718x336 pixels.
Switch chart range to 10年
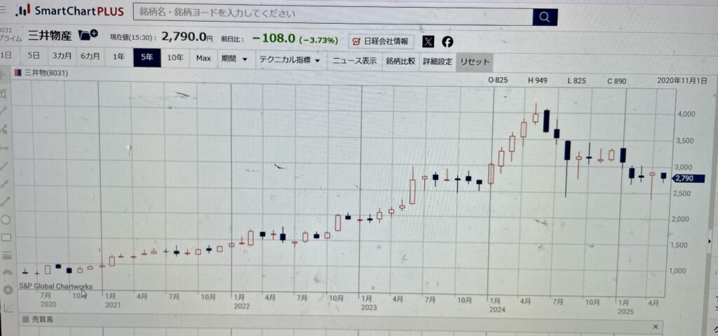pyautogui.click(x=176, y=58)
